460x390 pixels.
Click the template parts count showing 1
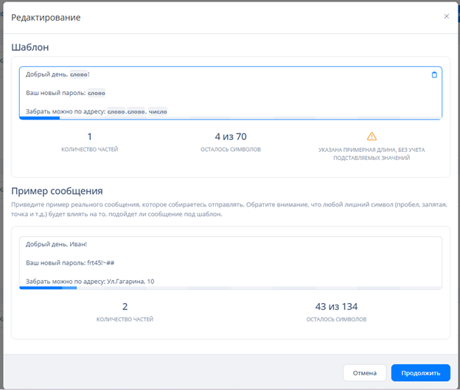coord(89,136)
